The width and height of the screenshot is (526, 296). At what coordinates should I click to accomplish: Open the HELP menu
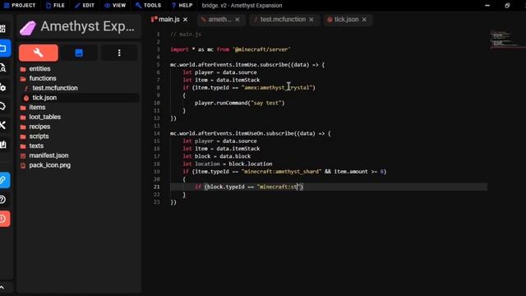pyautogui.click(x=182, y=6)
